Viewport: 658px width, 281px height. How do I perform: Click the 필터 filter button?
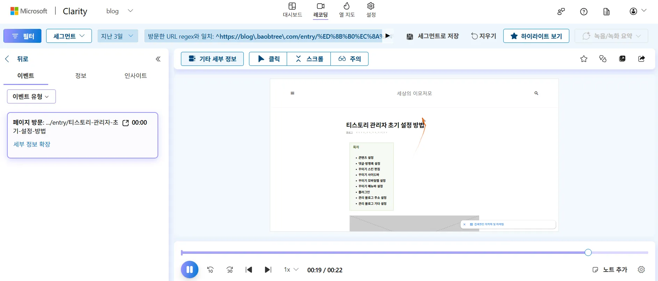(22, 36)
